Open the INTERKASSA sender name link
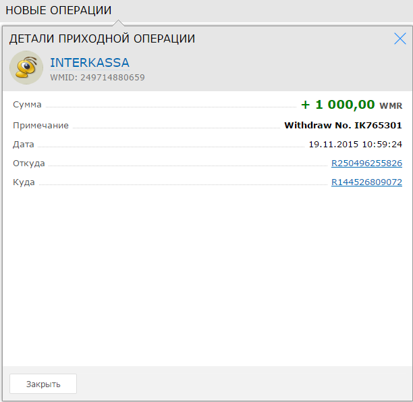Image resolution: width=413 pixels, height=402 pixels. click(x=90, y=63)
